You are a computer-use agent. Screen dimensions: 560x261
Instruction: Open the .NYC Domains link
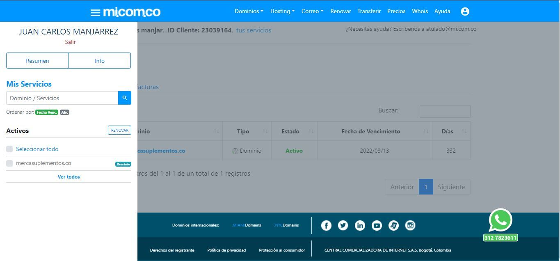tap(286, 225)
